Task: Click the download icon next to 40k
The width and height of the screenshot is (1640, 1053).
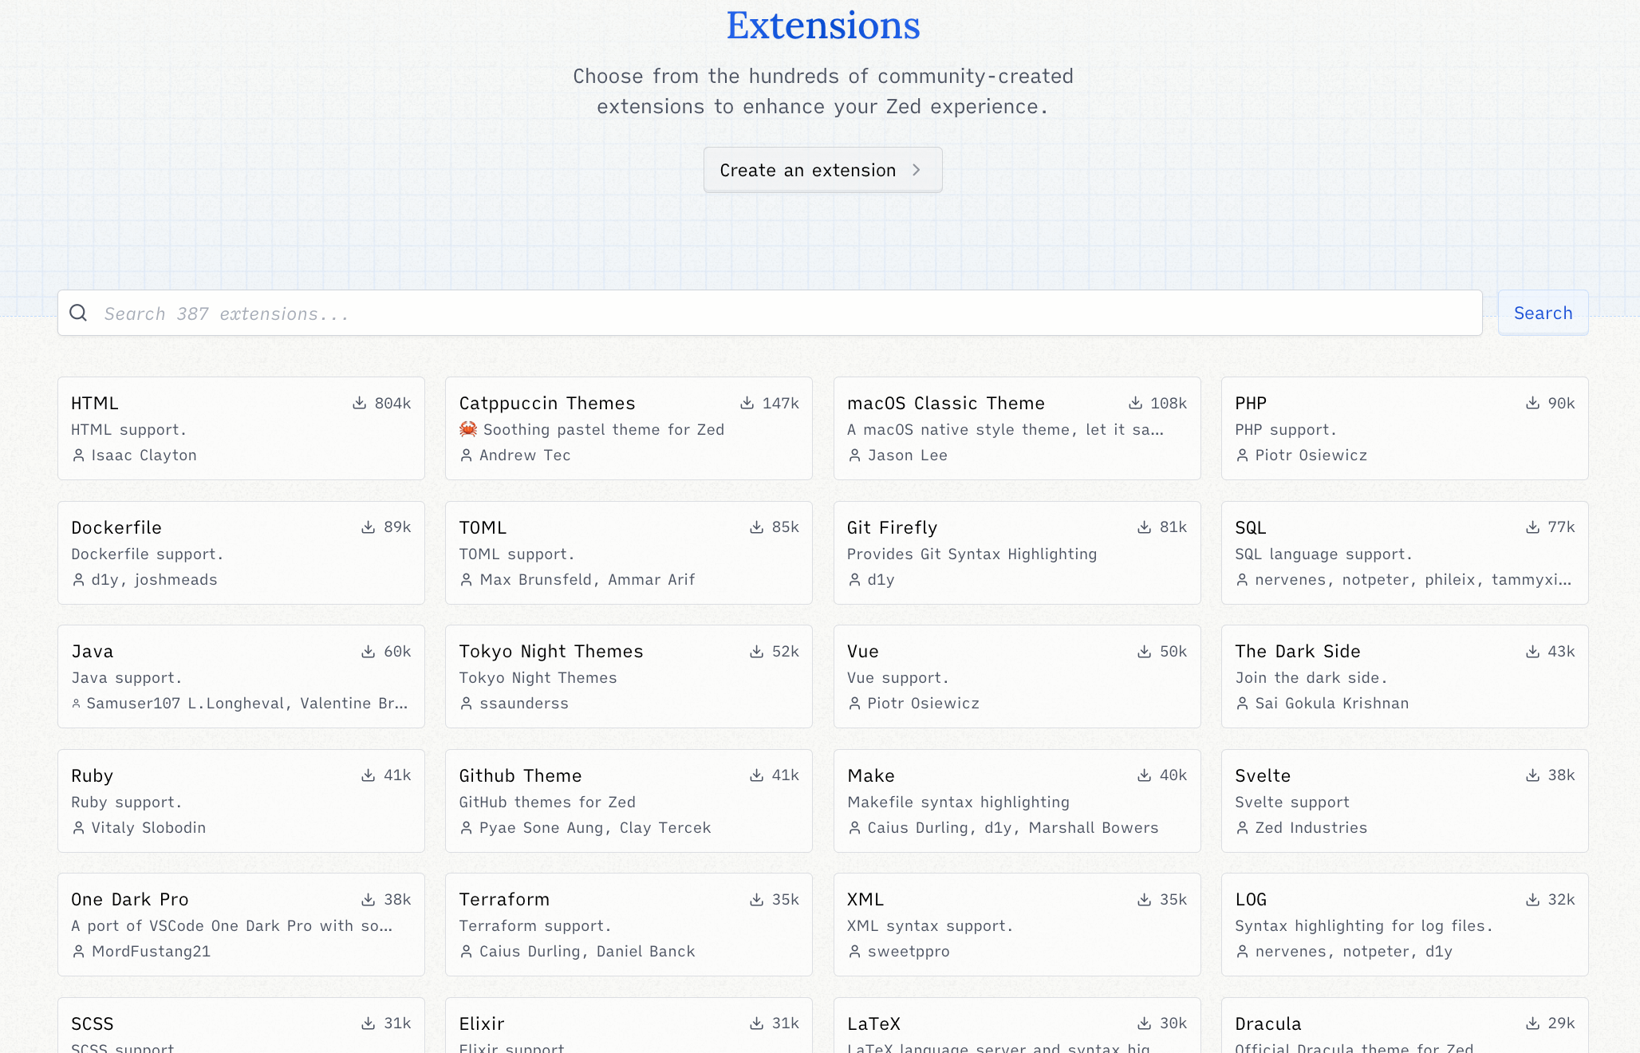Action: coord(1145,775)
